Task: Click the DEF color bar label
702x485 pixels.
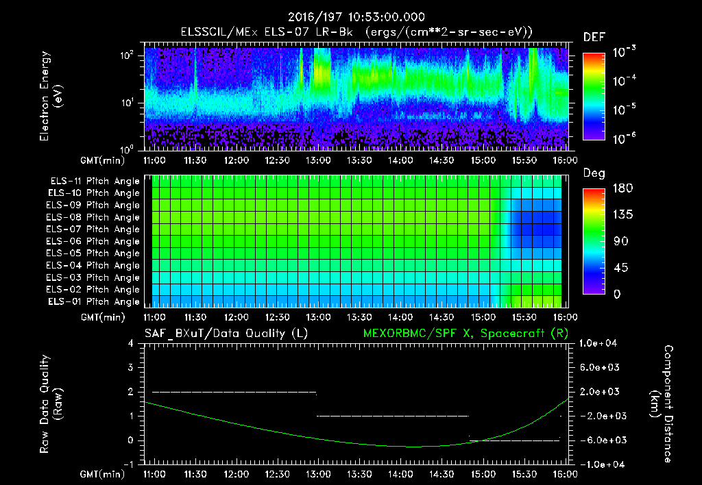Action: (x=594, y=37)
